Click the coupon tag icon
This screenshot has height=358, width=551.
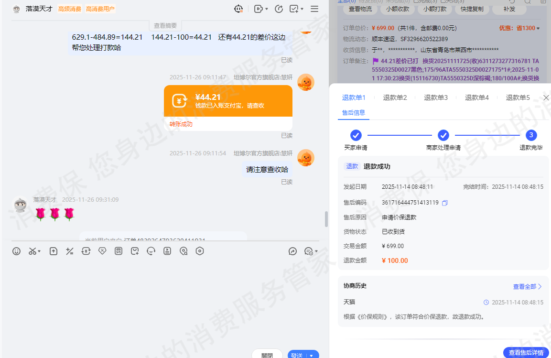102,251
